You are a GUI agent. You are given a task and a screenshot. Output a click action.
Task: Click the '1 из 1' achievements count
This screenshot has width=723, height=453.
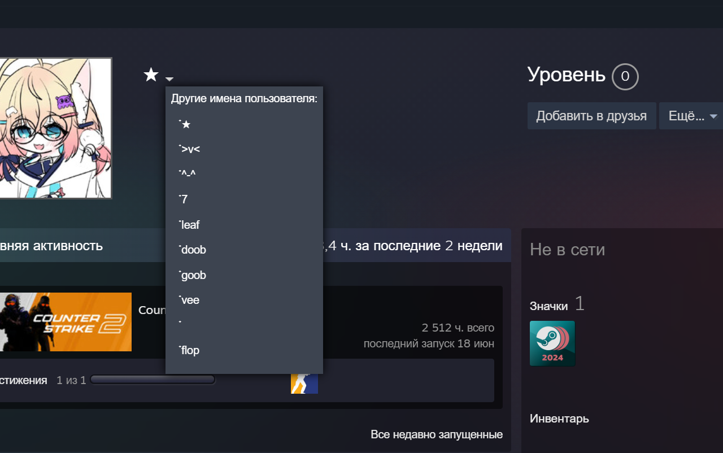pos(71,380)
